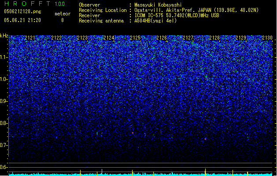Click the 0.7 kHz frequency label

point(4,145)
